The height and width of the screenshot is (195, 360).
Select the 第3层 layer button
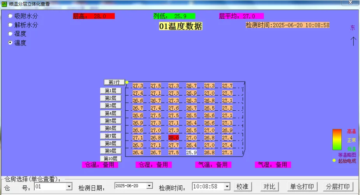click(111, 106)
